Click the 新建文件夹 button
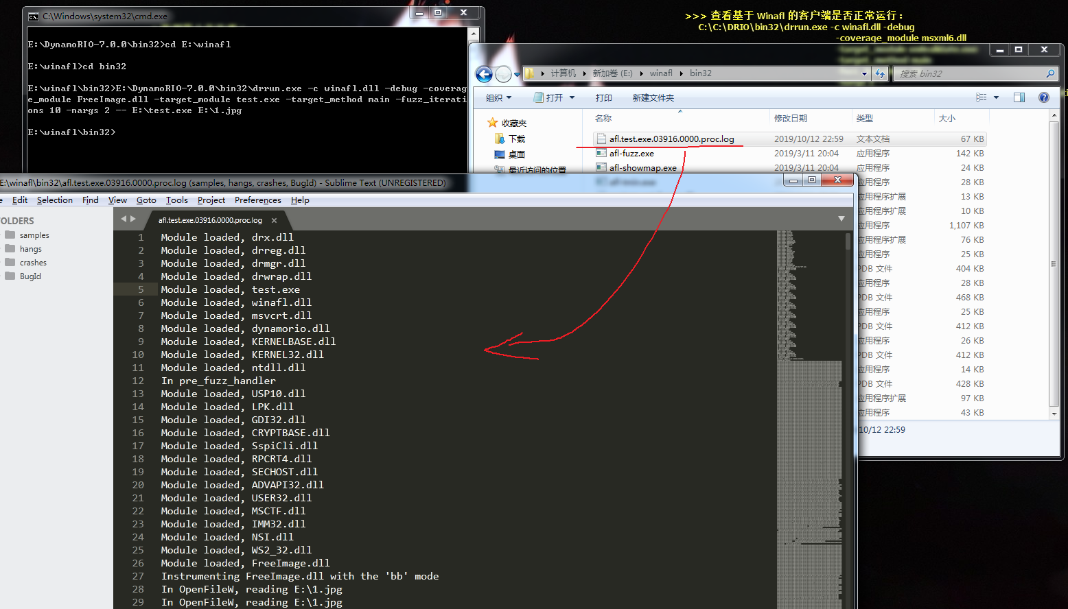1068x609 pixels. tap(653, 97)
